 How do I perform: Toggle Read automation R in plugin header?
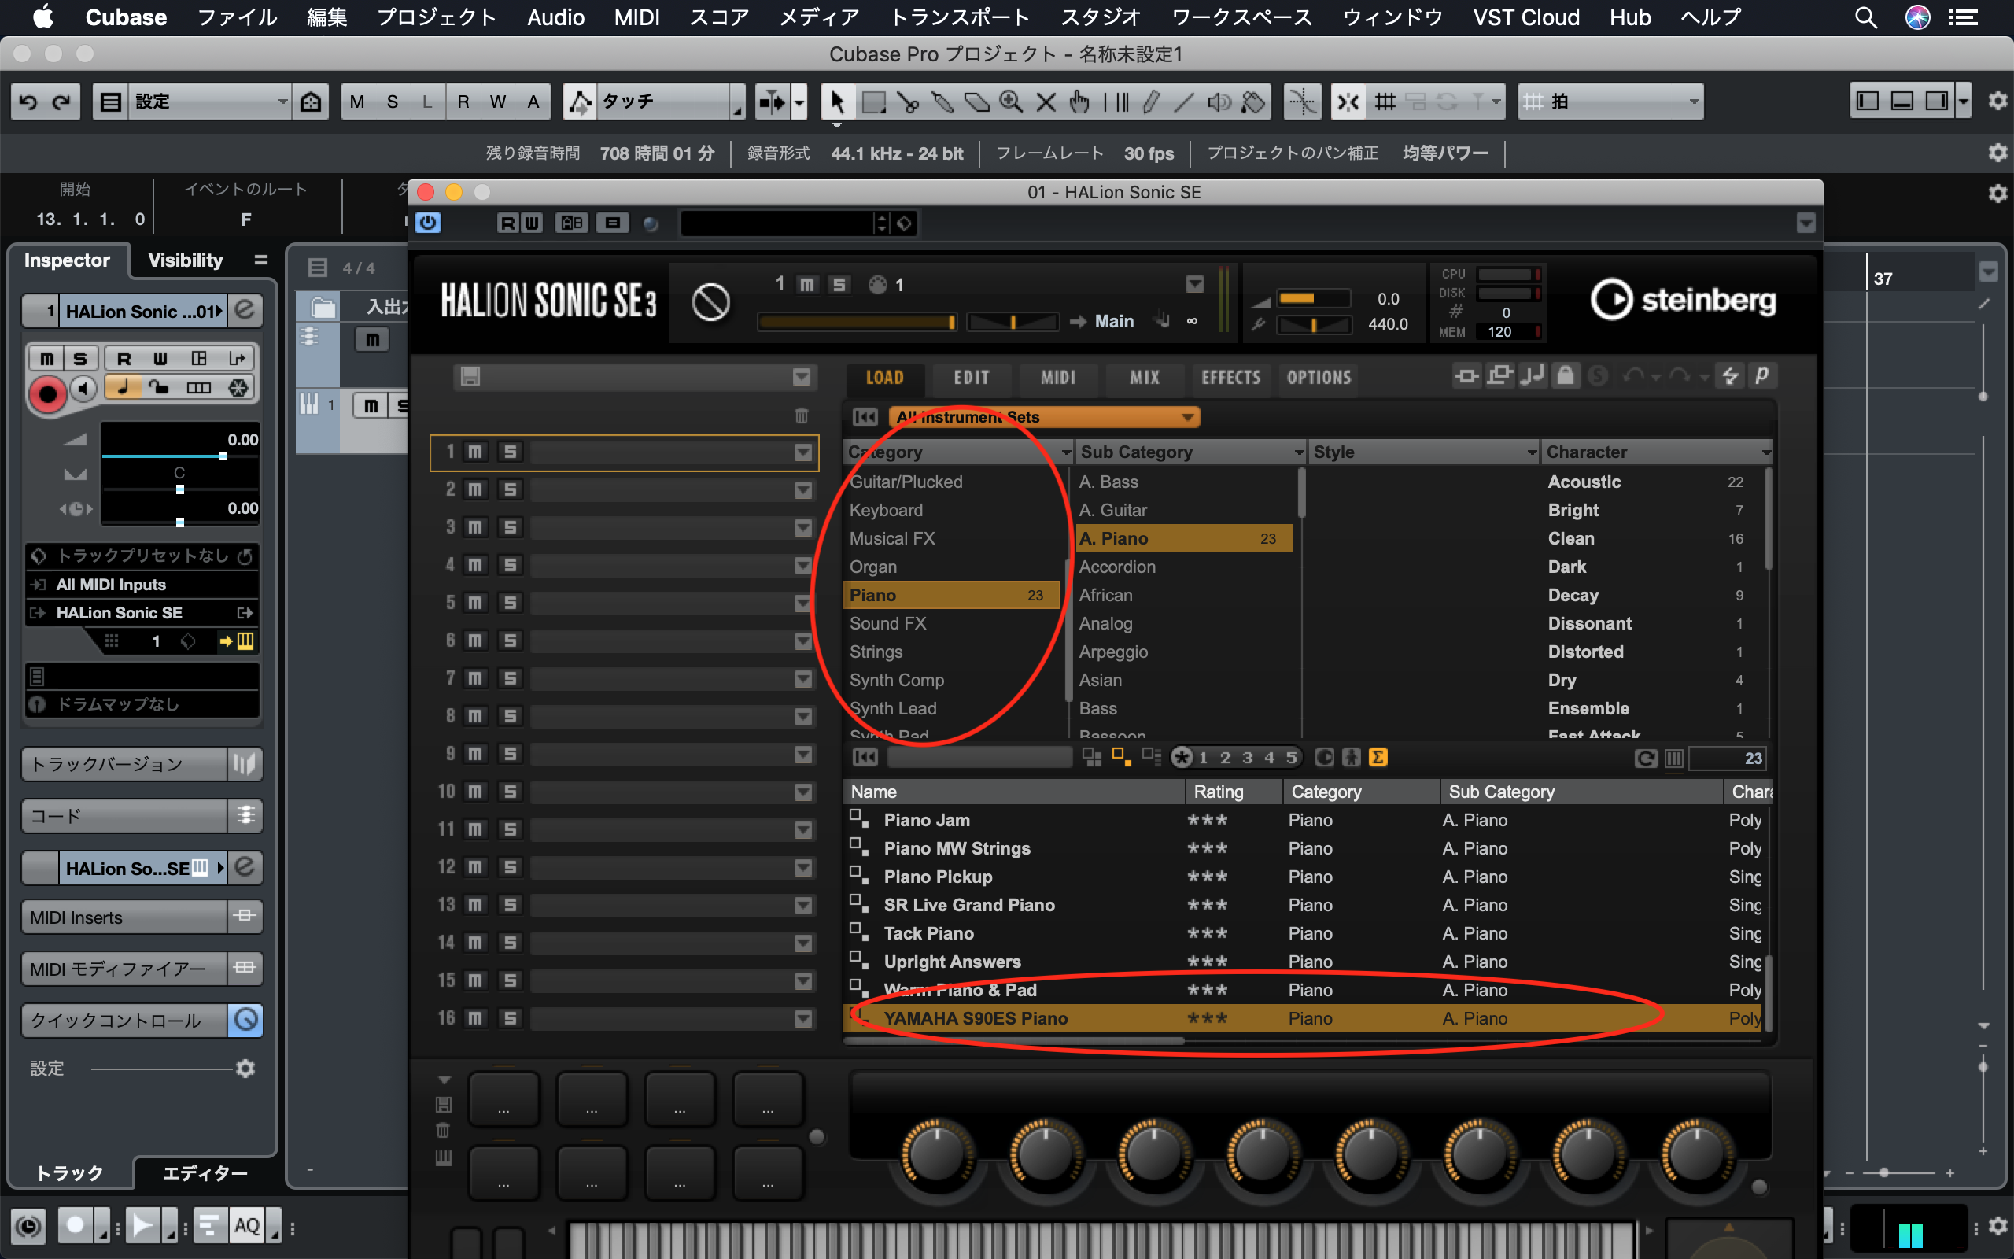pyautogui.click(x=507, y=223)
